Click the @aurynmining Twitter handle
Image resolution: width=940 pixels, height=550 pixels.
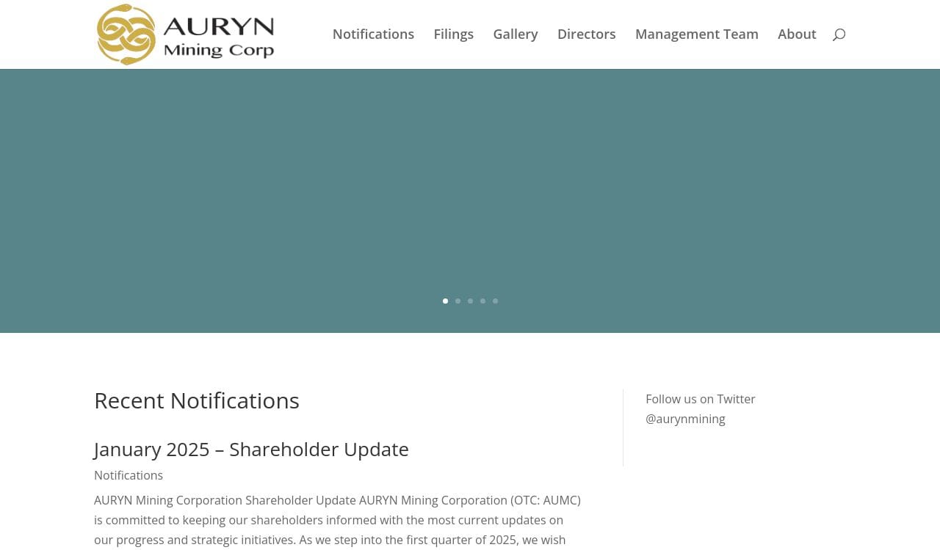[685, 419]
